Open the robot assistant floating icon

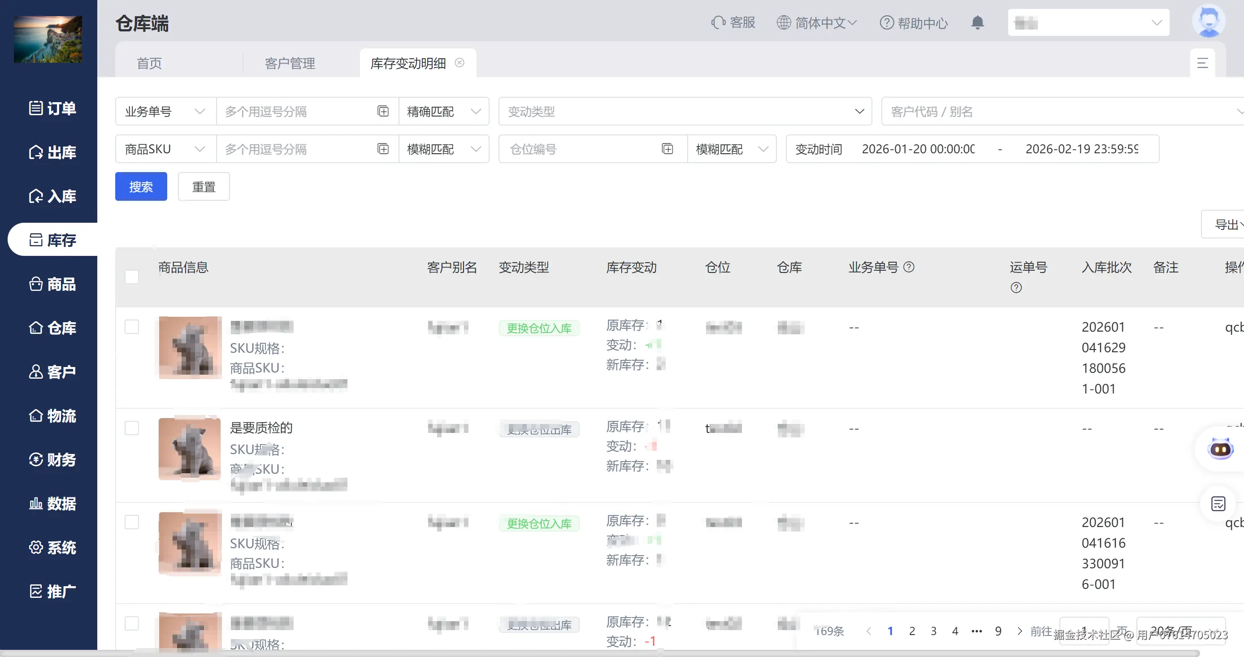click(1220, 450)
